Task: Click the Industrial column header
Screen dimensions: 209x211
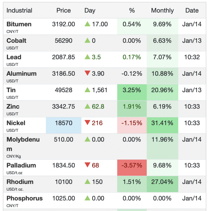Action: [x=19, y=11]
